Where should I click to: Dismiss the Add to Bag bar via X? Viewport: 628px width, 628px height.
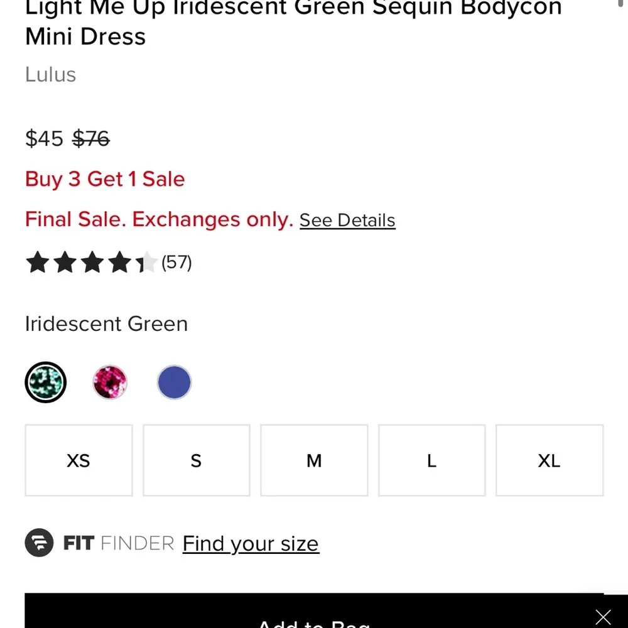coord(602,616)
